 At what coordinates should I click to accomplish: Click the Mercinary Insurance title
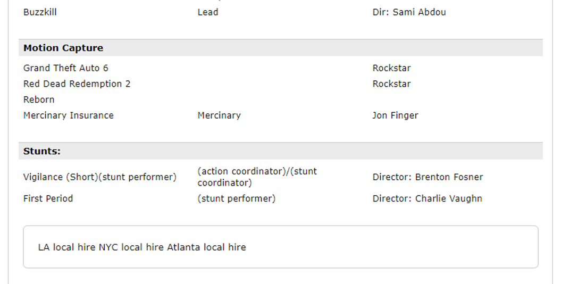click(x=68, y=116)
